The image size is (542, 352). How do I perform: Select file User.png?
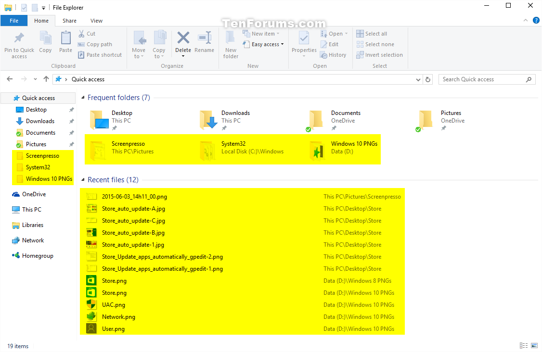(113, 329)
